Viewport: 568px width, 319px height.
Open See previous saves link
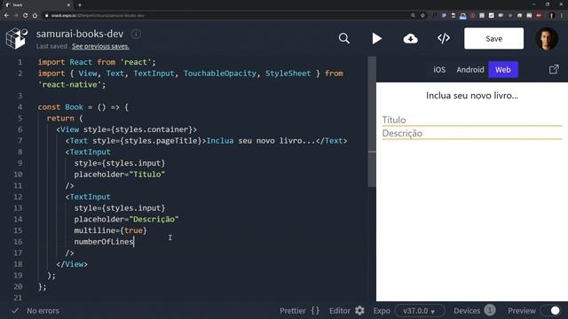[100, 46]
